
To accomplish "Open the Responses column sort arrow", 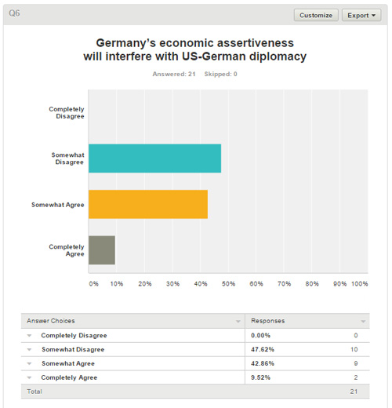I will click(x=363, y=322).
